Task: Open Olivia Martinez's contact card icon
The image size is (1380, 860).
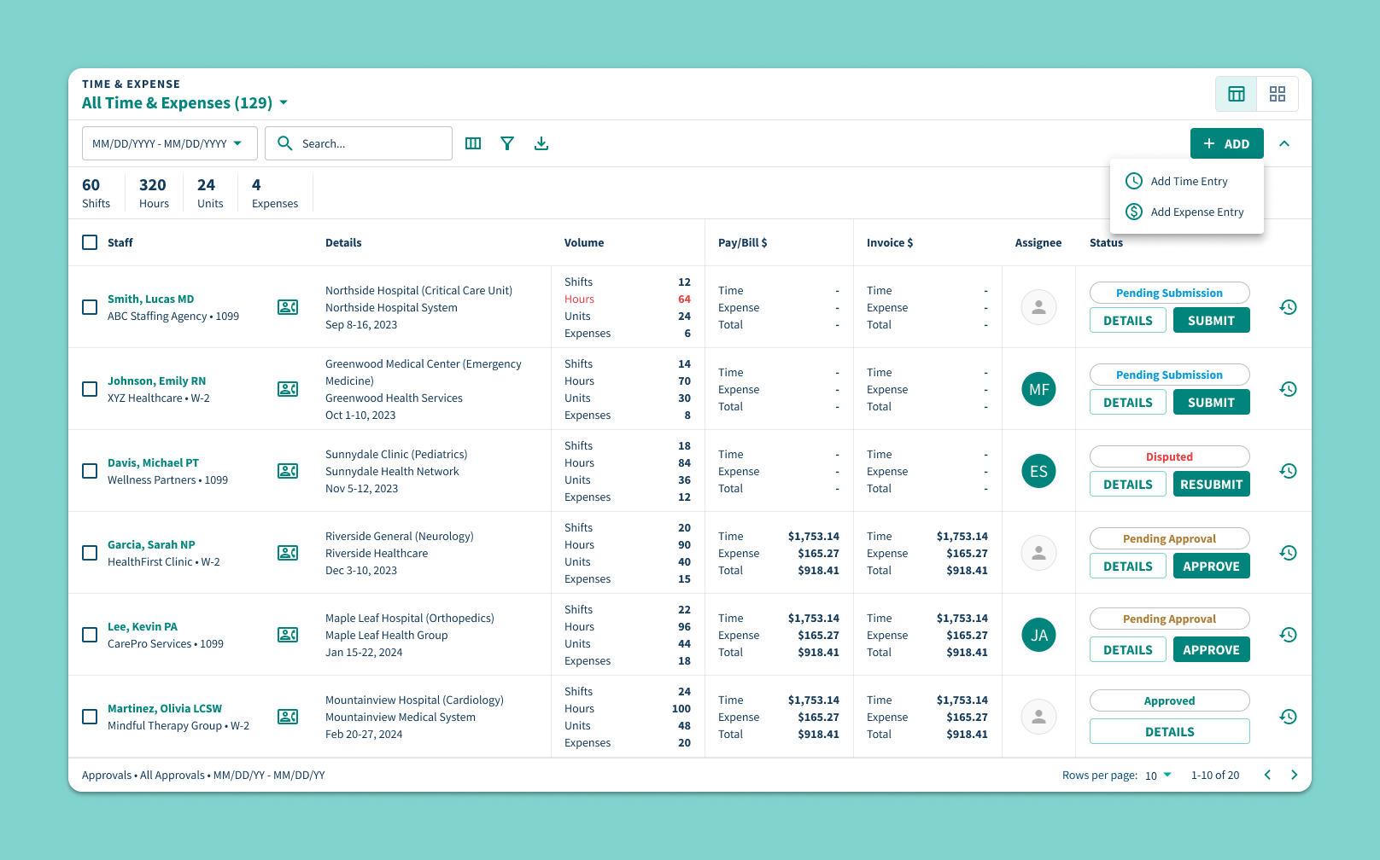Action: coord(288,717)
